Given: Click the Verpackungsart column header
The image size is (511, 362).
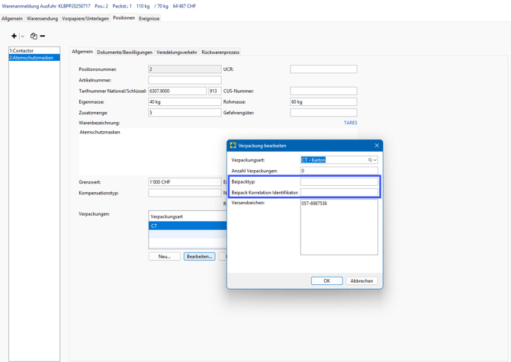Looking at the screenshot, I should (x=188, y=216).
